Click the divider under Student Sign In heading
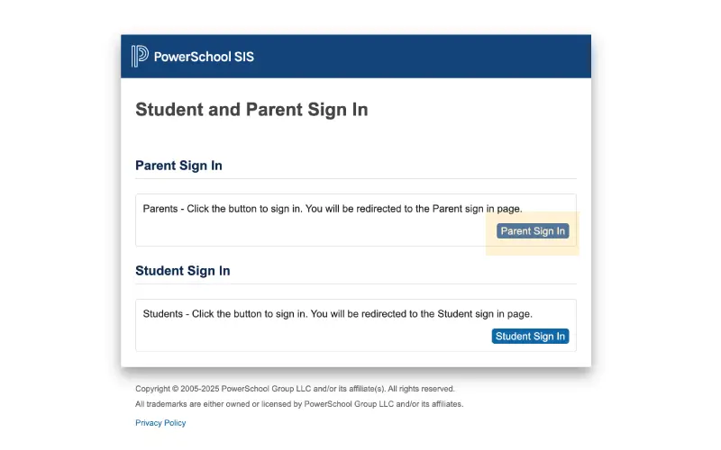The width and height of the screenshot is (721, 450). (x=356, y=283)
